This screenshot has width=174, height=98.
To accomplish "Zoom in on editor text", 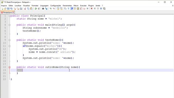I will 51,8.
